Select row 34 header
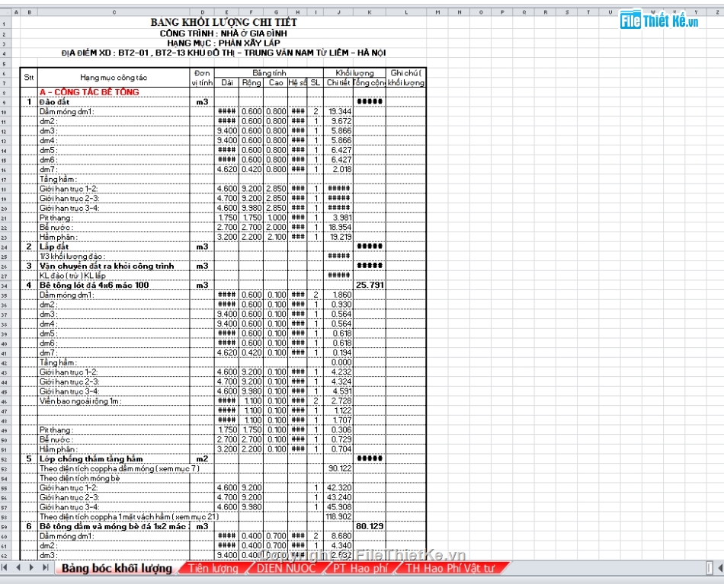This screenshot has width=724, height=584. click(4, 286)
